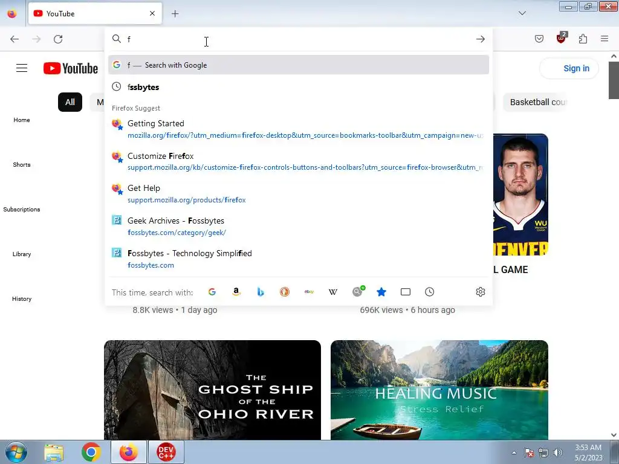This screenshot has width=619, height=464.
Task: Open History in YouTube sidebar
Action: tap(22, 298)
